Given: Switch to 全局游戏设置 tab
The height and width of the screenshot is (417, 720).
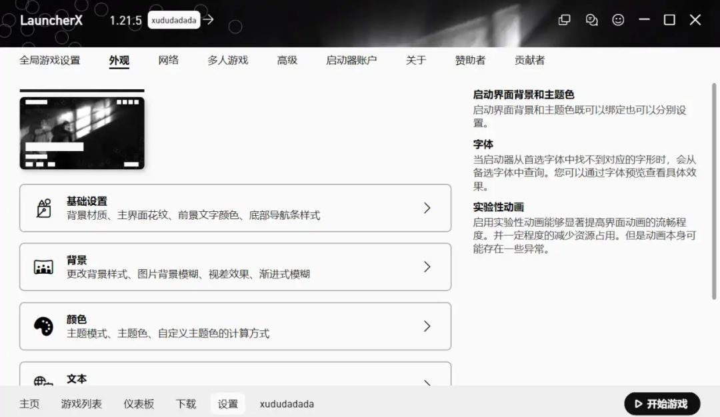Looking at the screenshot, I should click(x=49, y=60).
